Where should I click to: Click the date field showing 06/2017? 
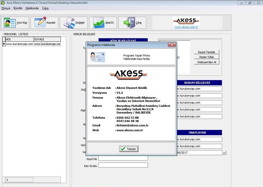coord(200,153)
